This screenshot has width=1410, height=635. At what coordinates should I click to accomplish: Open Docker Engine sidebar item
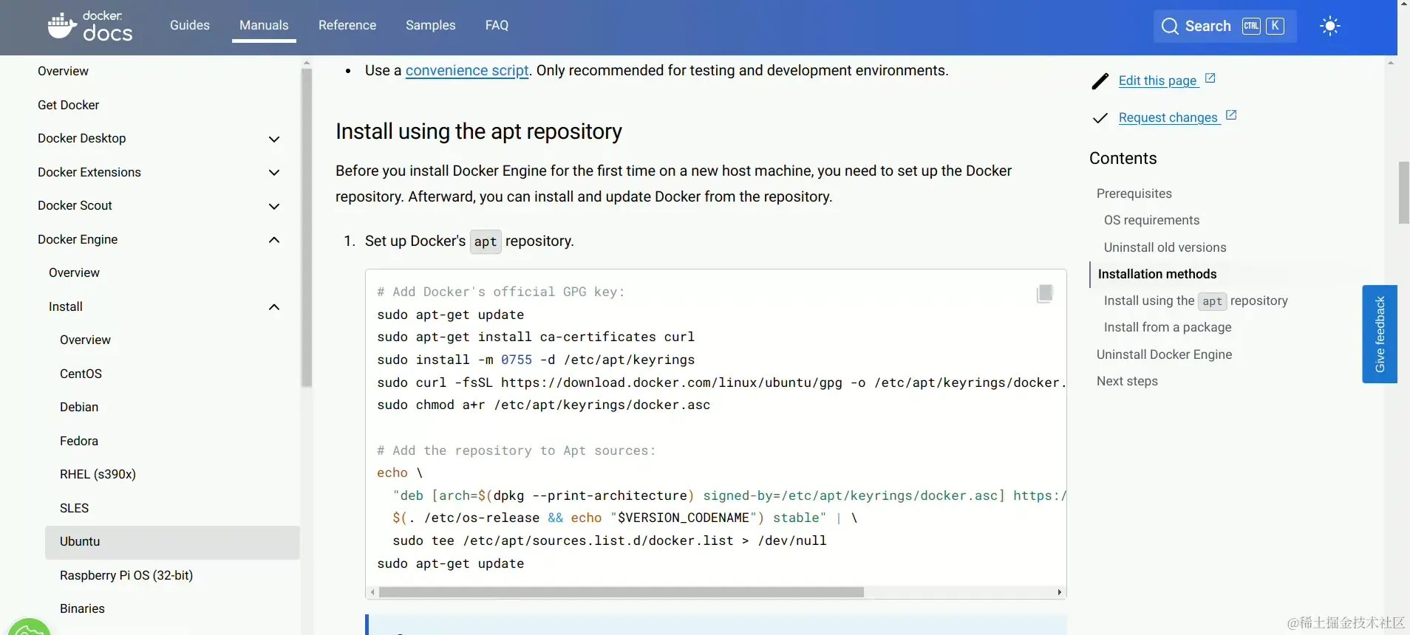(x=78, y=239)
